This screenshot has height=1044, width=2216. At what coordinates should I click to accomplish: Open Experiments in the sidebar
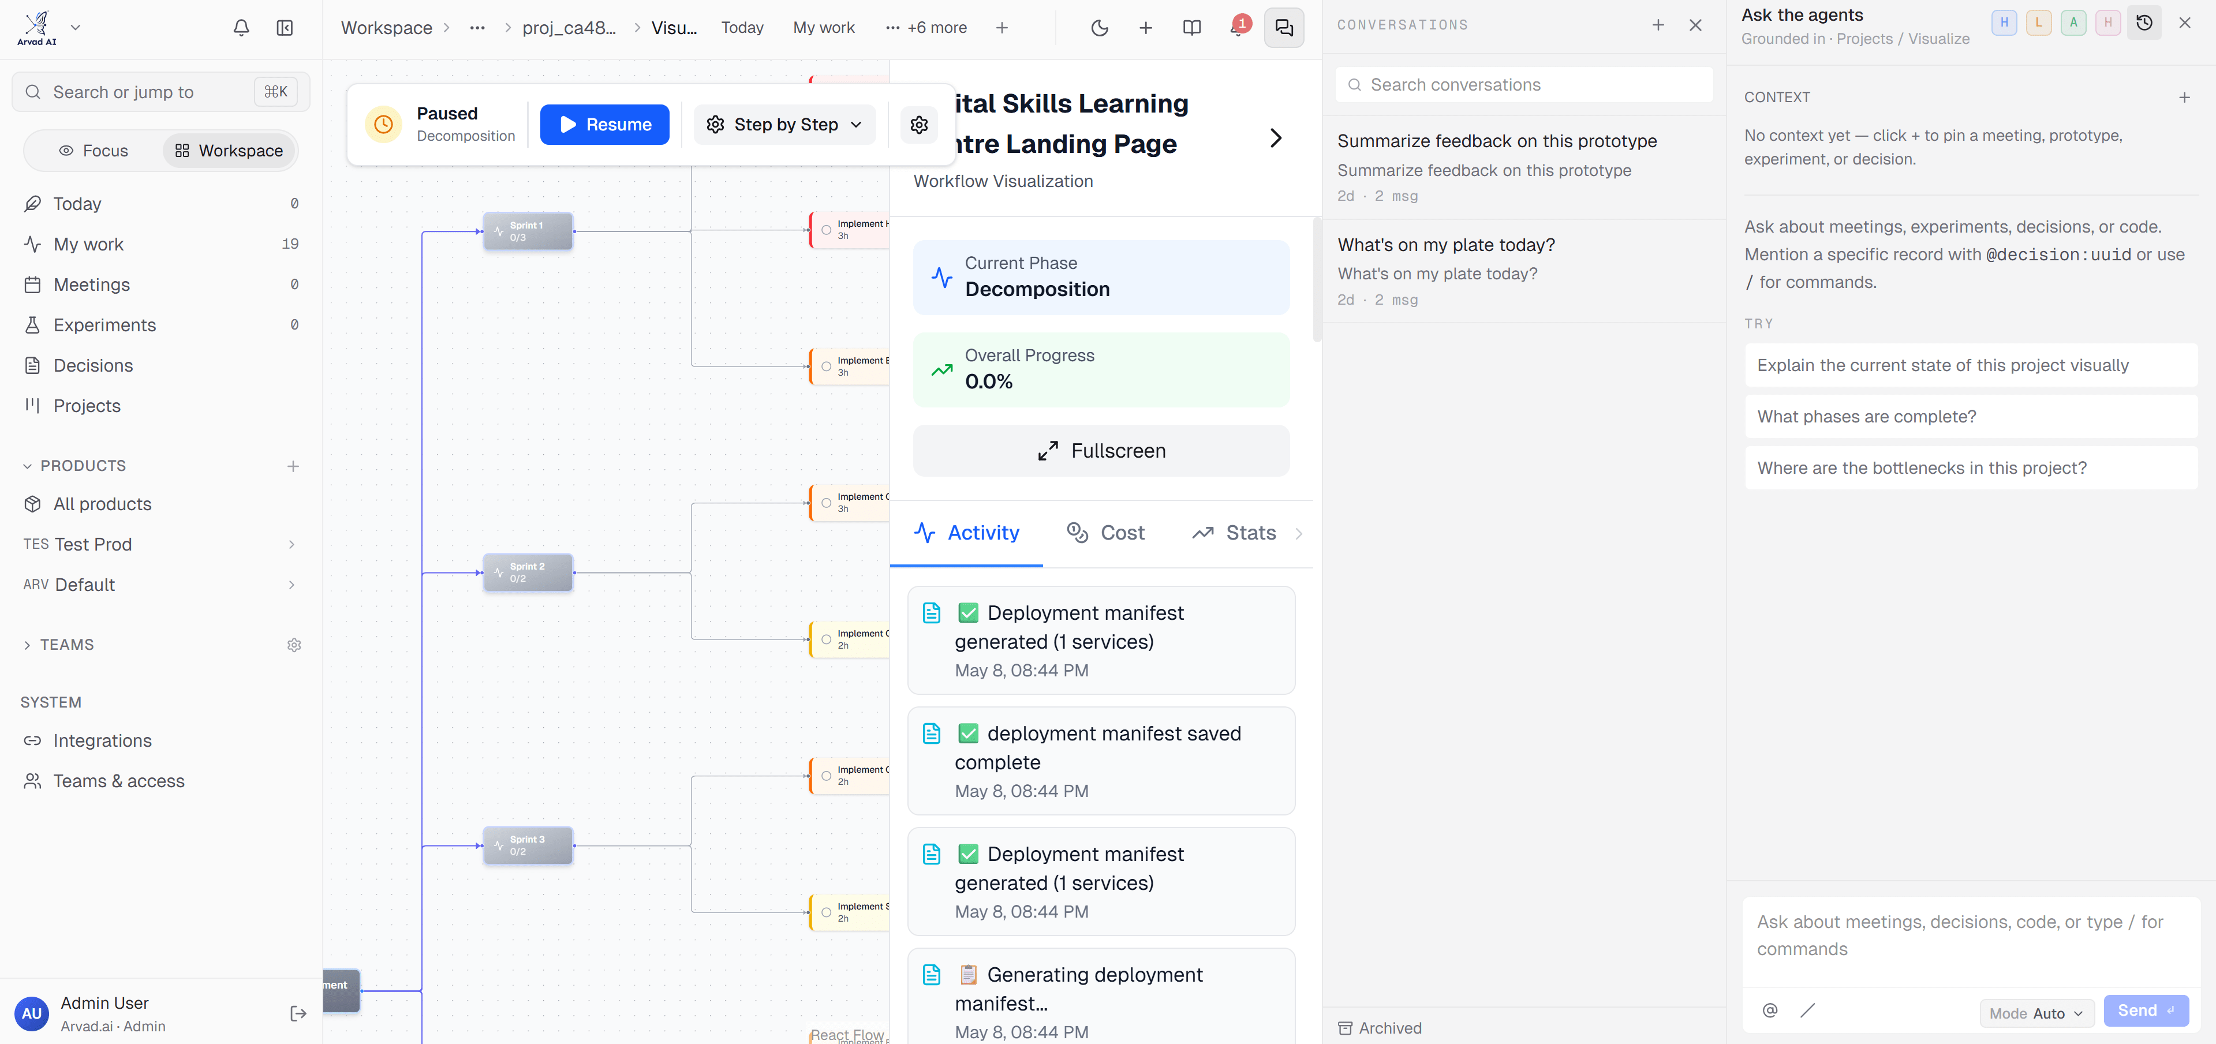point(161,325)
